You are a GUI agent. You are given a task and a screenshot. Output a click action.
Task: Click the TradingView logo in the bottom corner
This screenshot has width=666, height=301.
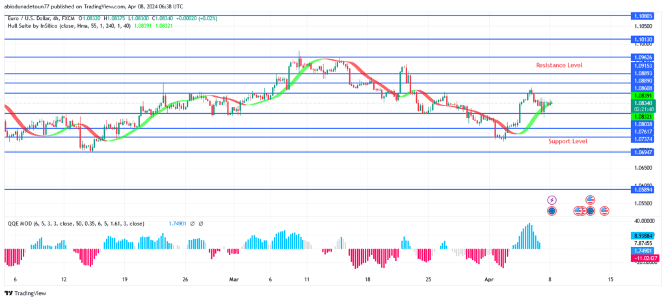click(25, 293)
